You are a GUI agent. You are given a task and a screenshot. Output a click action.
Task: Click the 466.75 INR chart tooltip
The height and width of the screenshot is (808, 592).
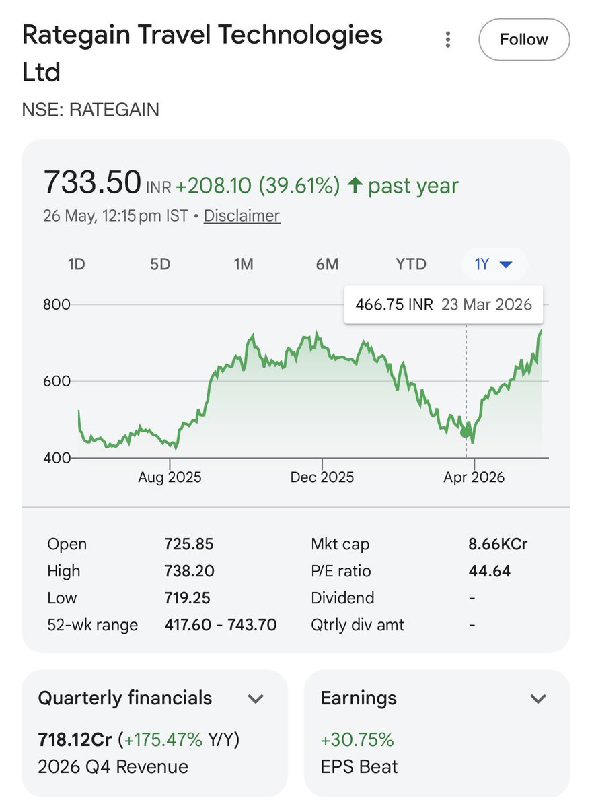click(443, 304)
